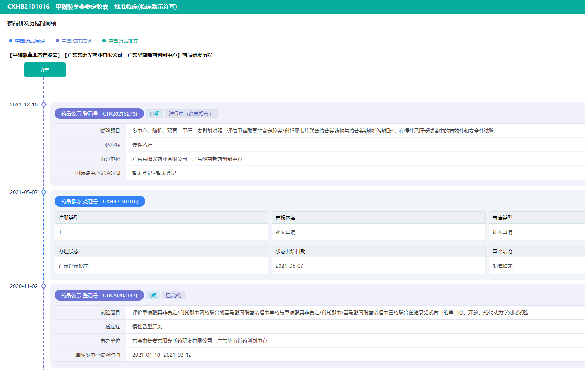Click the page title header bar text
Image resolution: width=585 pixels, height=370 pixels.
click(x=92, y=7)
